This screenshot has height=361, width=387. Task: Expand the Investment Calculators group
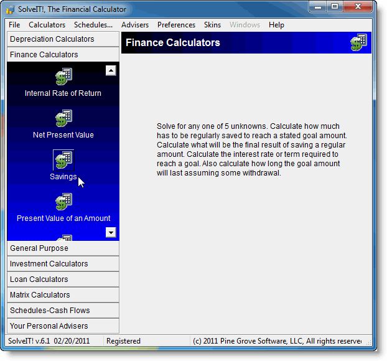(63, 264)
